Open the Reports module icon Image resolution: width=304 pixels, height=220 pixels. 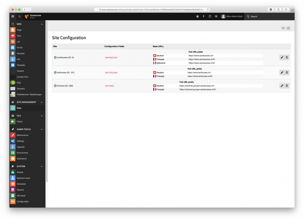(13, 190)
